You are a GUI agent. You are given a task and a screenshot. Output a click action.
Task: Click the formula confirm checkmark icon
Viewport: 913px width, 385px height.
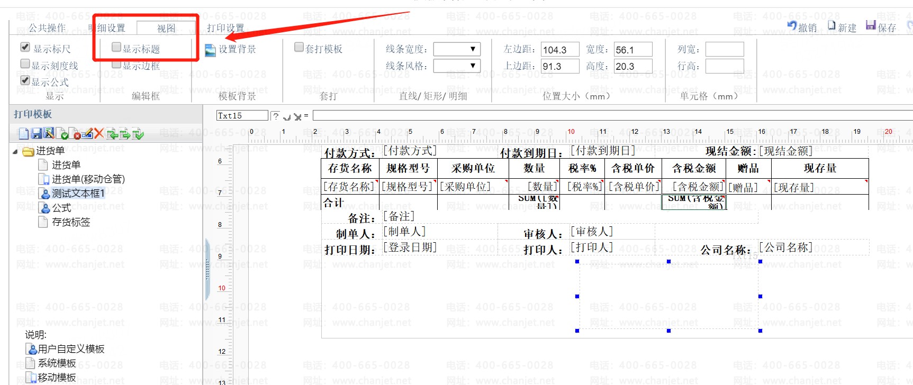pyautogui.click(x=287, y=117)
